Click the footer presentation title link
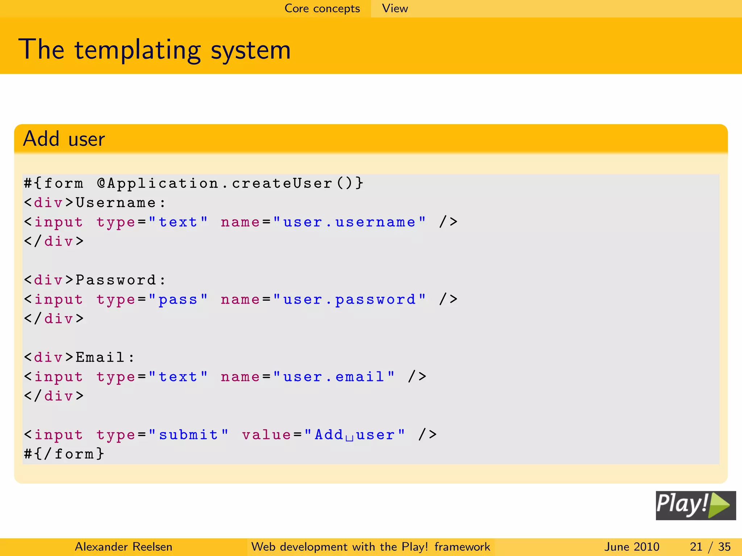This screenshot has height=556, width=742. [370, 547]
